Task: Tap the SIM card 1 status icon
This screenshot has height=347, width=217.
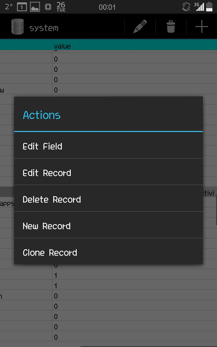Action: pyautogui.click(x=22, y=7)
